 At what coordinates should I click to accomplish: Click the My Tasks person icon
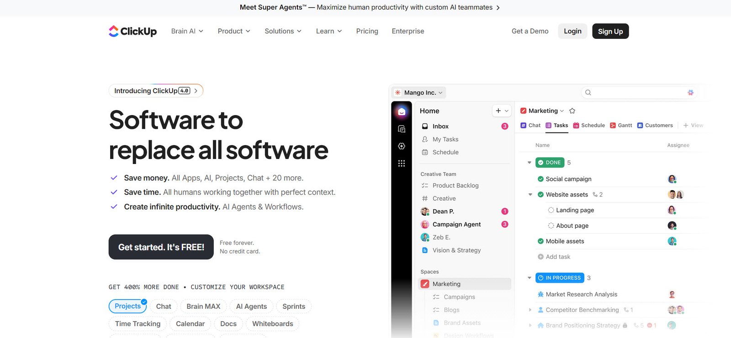425,139
